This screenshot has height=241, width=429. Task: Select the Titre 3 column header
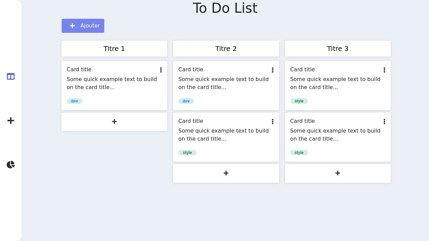pyautogui.click(x=338, y=49)
